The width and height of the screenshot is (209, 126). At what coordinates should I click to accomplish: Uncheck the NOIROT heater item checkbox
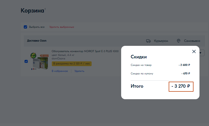(26, 61)
